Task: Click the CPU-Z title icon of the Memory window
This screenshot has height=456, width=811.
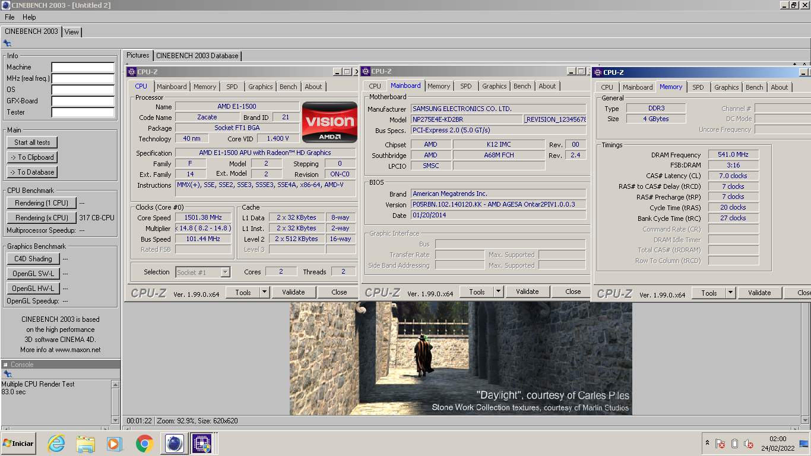Action: tap(597, 72)
